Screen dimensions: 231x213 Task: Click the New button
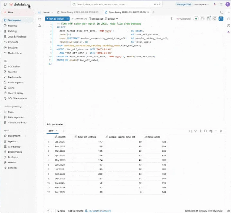point(18,12)
